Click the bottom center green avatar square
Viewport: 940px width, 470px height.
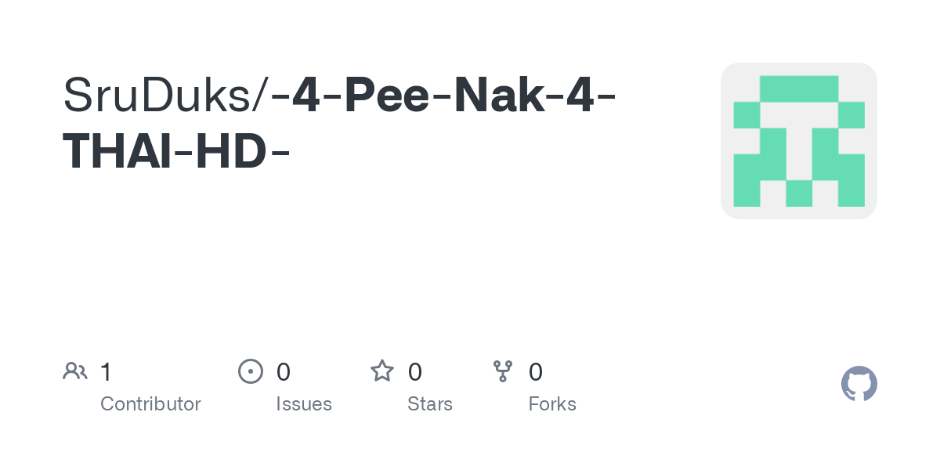798,193
